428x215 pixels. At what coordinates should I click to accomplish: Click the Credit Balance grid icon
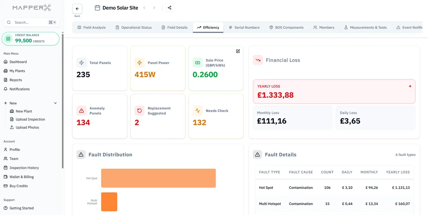pos(8,38)
